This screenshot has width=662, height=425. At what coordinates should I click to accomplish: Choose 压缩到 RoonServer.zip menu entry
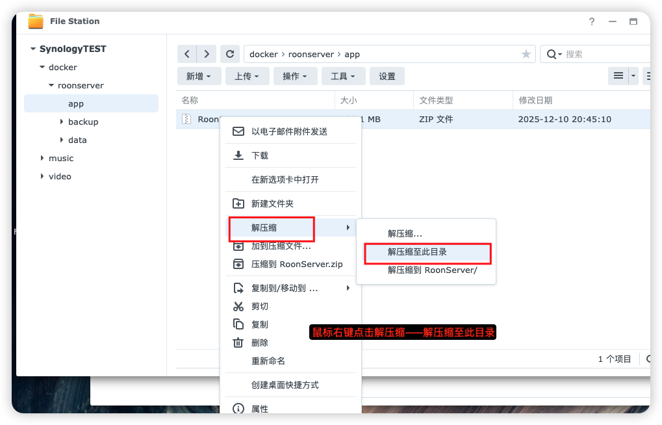pyautogui.click(x=296, y=264)
